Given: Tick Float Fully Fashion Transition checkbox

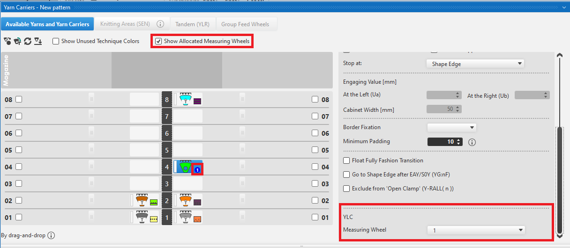Looking at the screenshot, I should tap(347, 160).
